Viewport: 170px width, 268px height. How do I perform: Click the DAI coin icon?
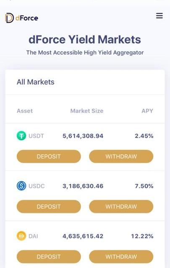(x=21, y=236)
